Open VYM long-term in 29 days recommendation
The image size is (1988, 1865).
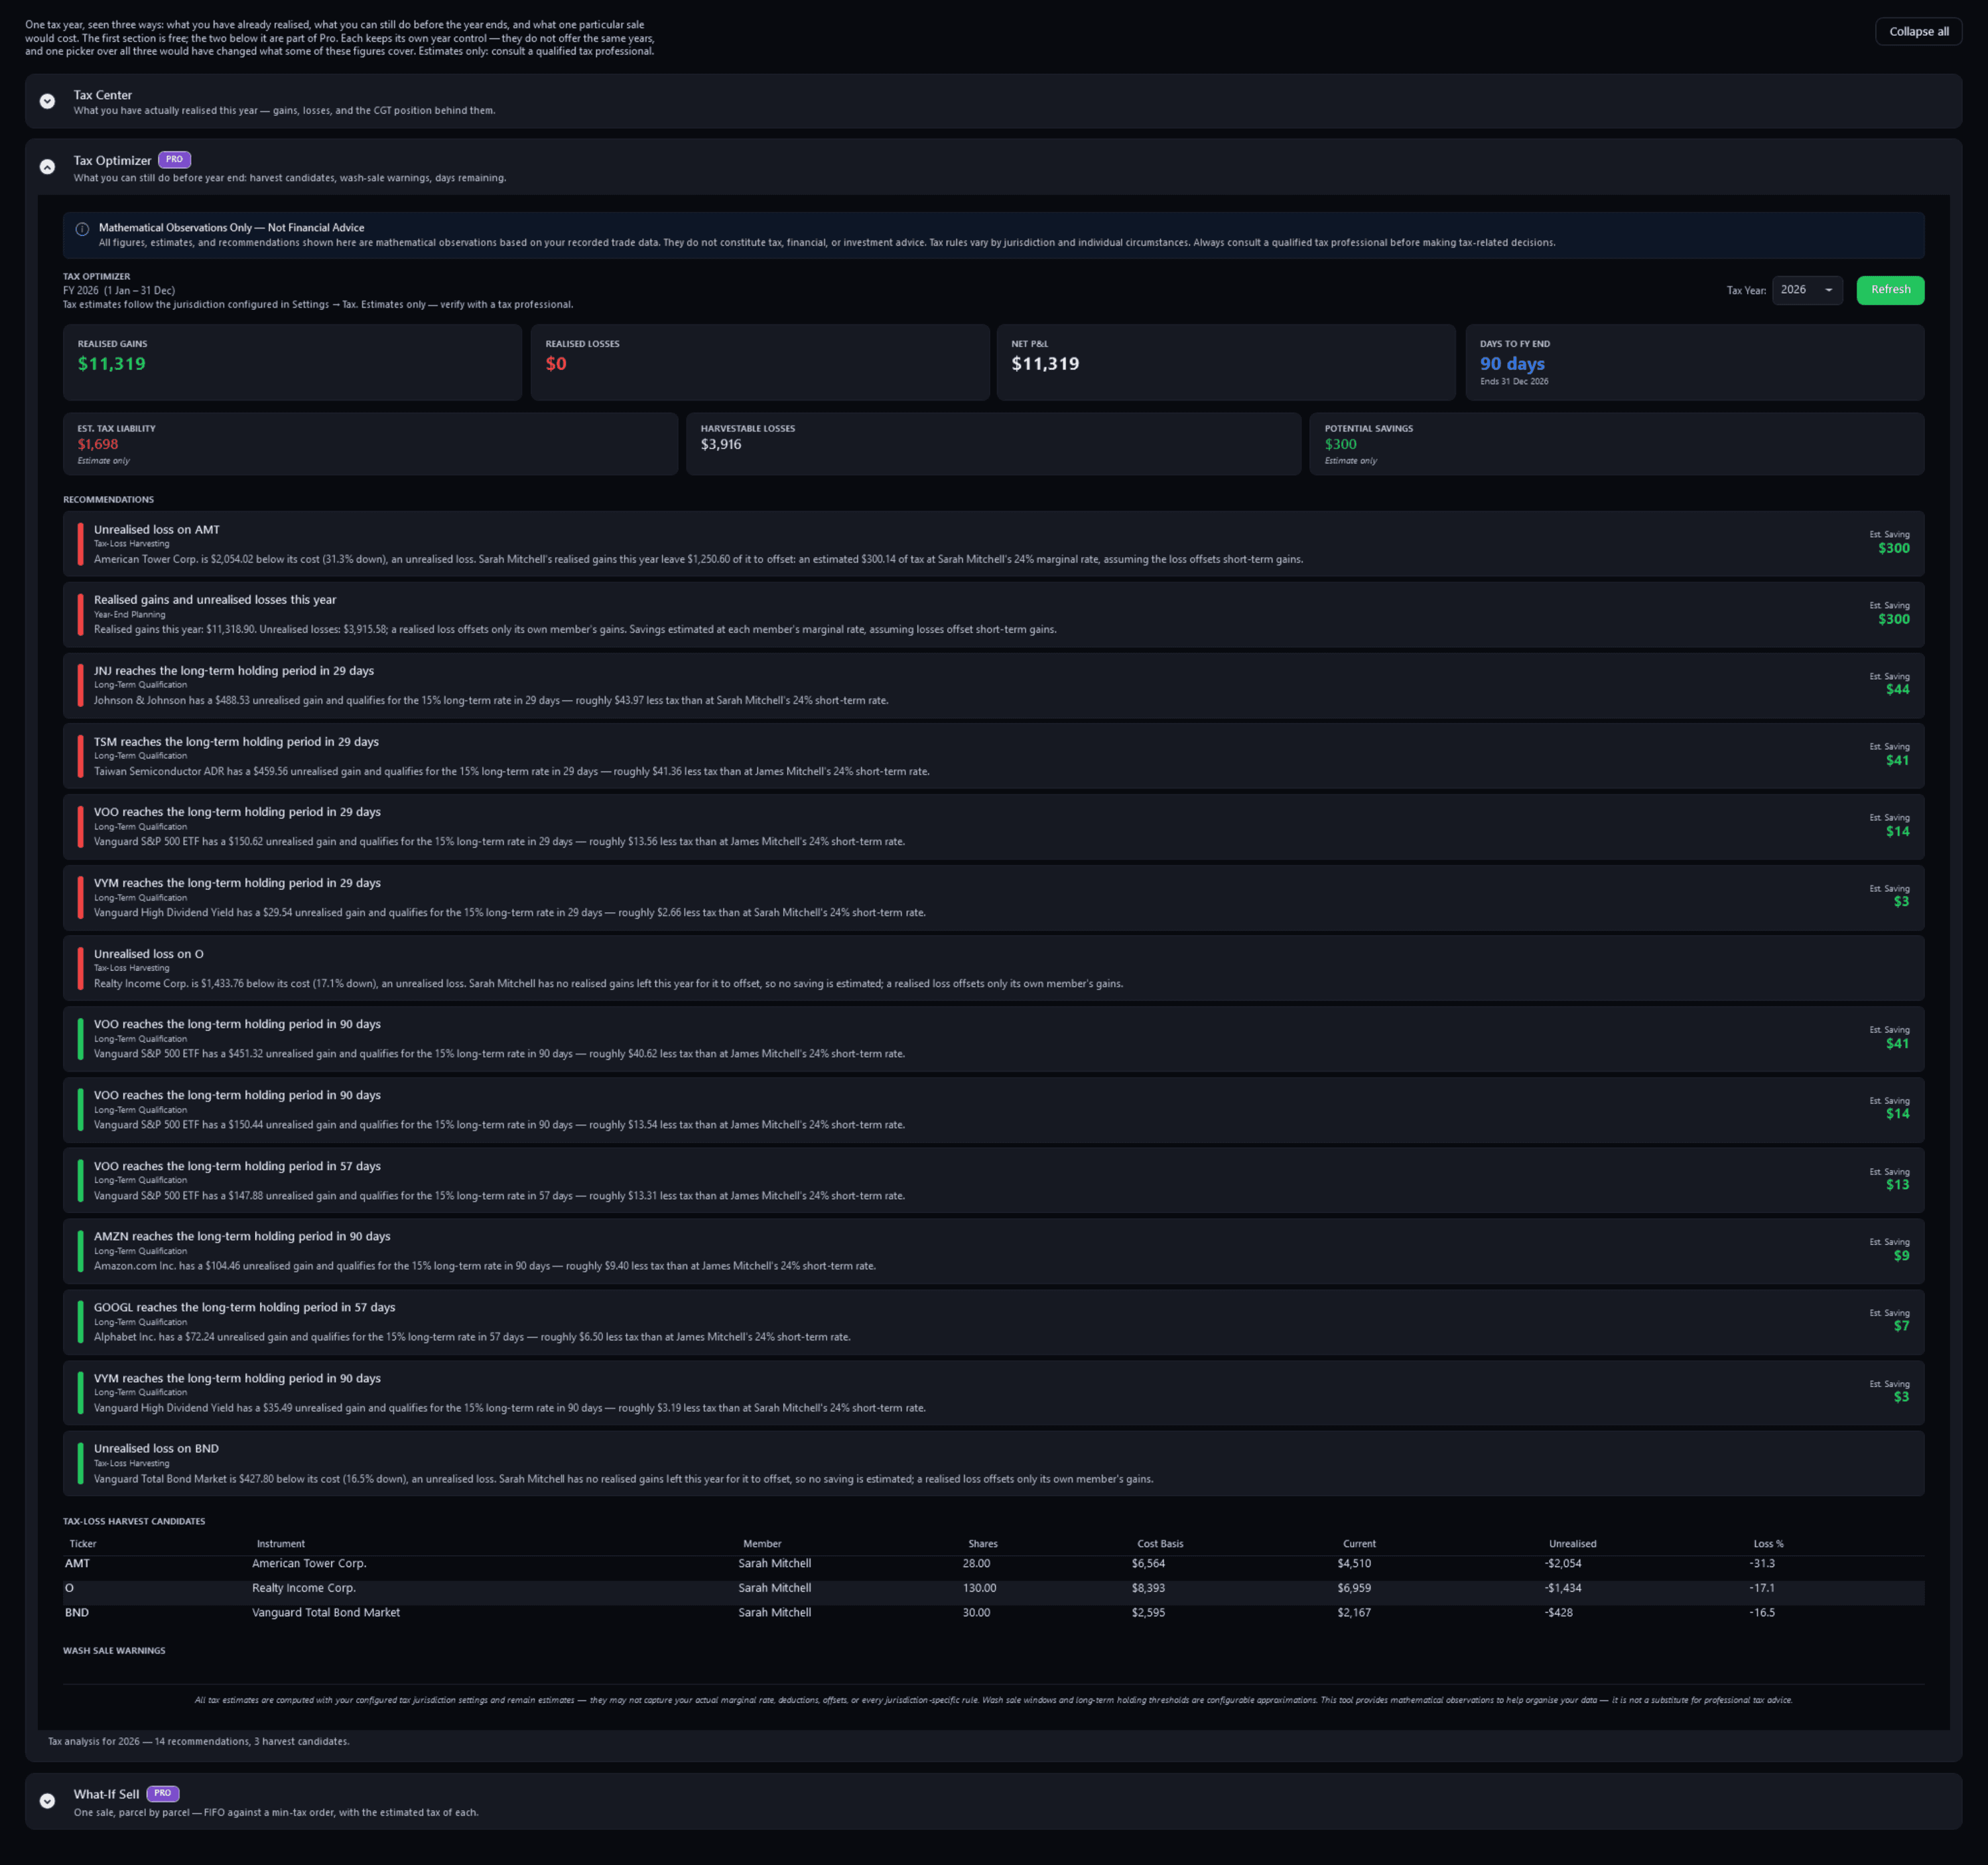pyautogui.click(x=992, y=897)
